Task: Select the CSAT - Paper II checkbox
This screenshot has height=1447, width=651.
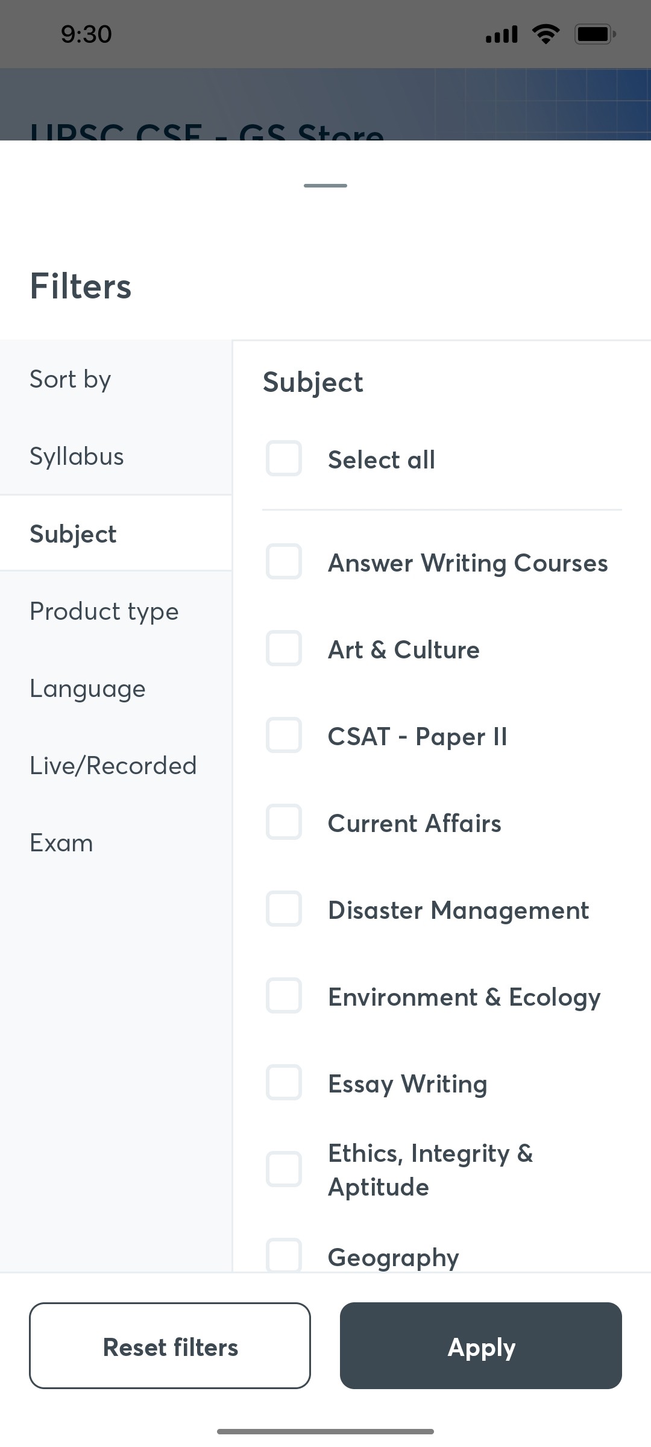Action: pos(283,736)
